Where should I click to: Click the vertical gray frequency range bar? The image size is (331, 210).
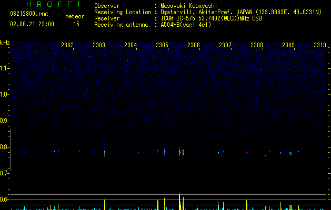[10, 150]
